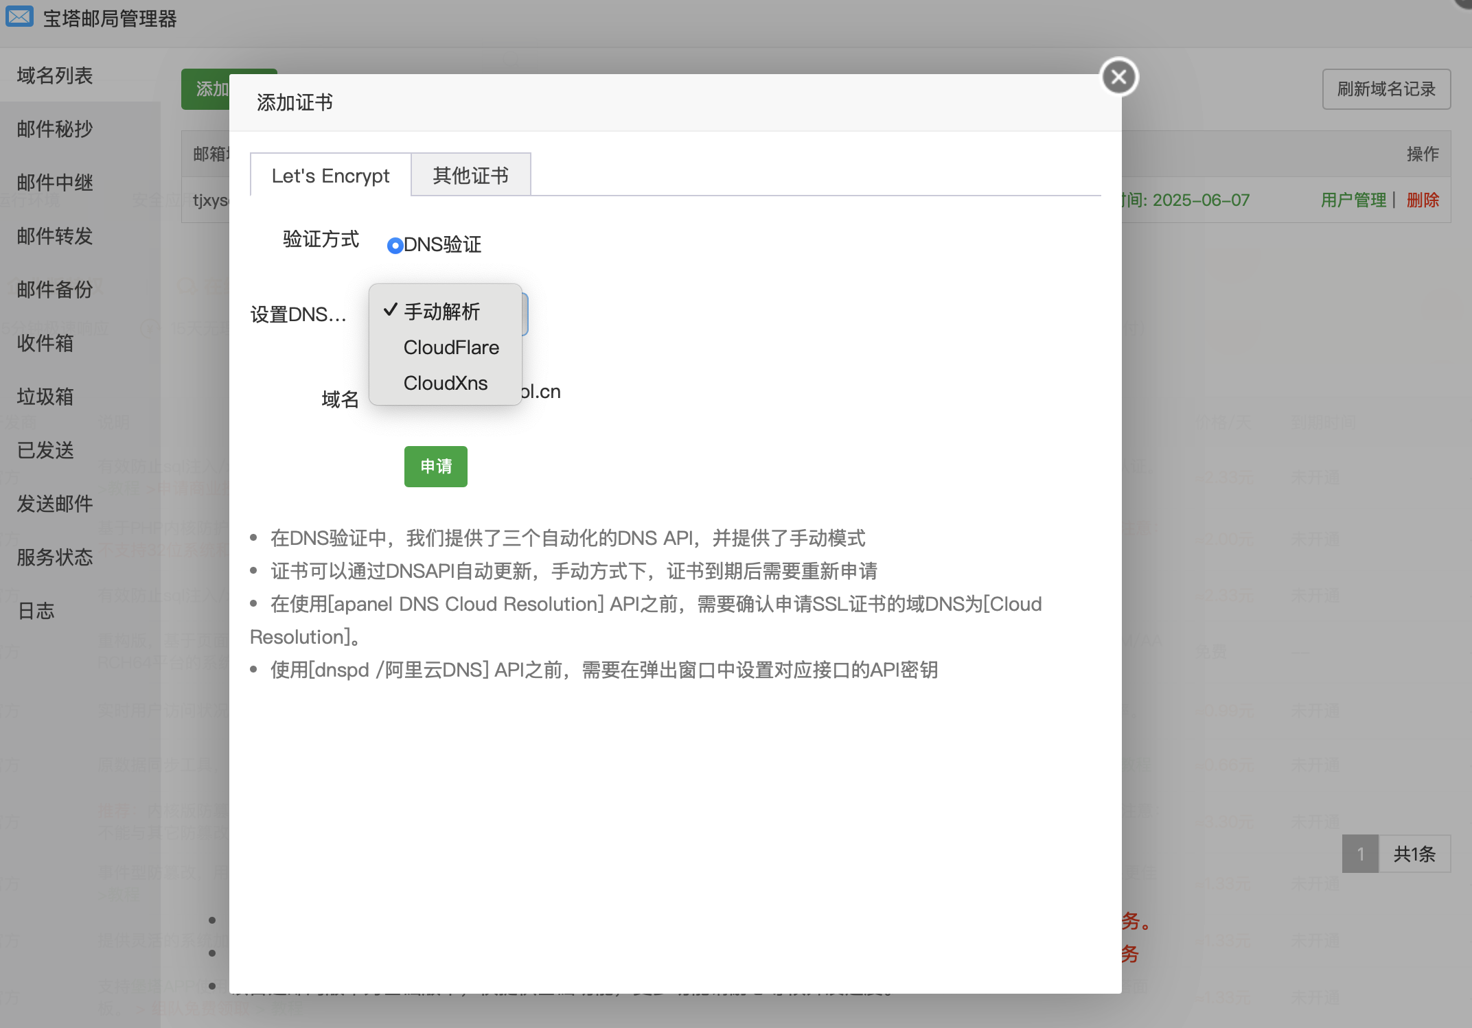The height and width of the screenshot is (1028, 1472).
Task: Click the 操作 column header
Action: pyautogui.click(x=1423, y=154)
